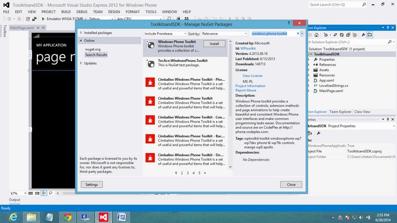Expand the Updates section
This screenshot has height=223, width=397.
[x=81, y=63]
